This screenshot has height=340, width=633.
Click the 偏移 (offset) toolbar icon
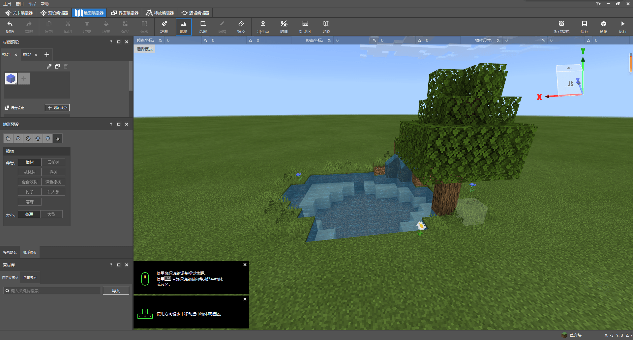144,27
